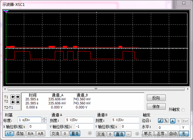Image resolution: width=193 pixels, height=140 pixels.
Task: Click the T1 channel B reading 743.560 mV
Action: [x=82, y=99]
